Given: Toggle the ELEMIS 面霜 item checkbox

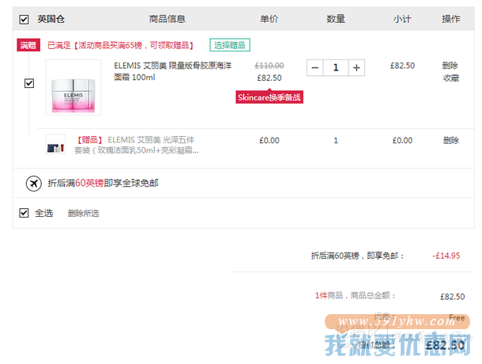Looking at the screenshot, I should [29, 83].
